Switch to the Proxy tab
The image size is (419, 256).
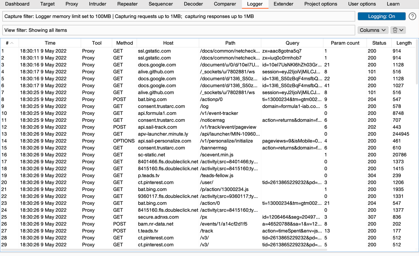click(72, 4)
